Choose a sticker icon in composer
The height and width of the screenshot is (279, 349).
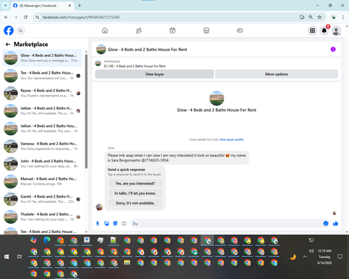coord(115,223)
